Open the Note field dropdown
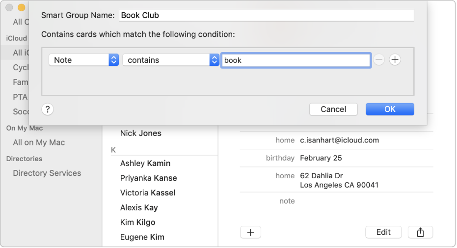457x248 pixels. tap(83, 60)
